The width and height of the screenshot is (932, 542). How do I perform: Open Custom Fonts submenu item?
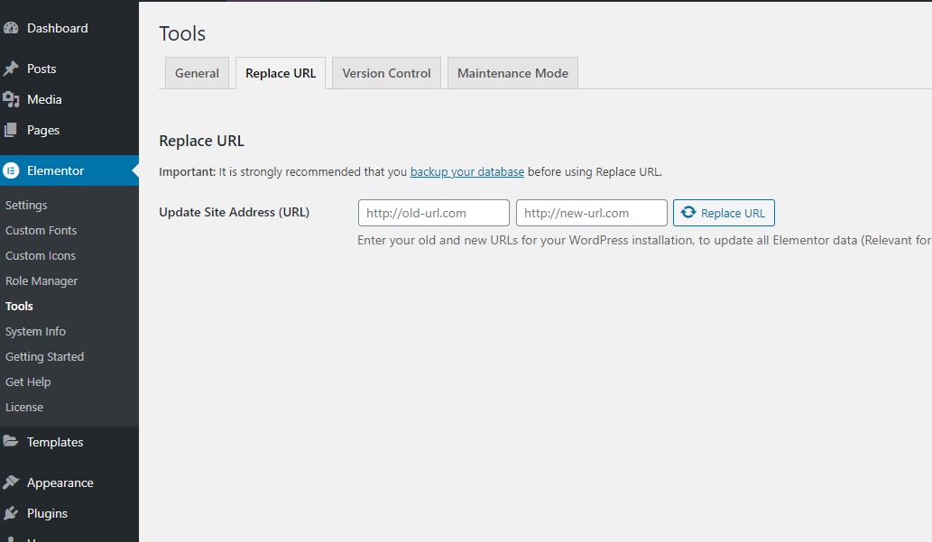(41, 230)
